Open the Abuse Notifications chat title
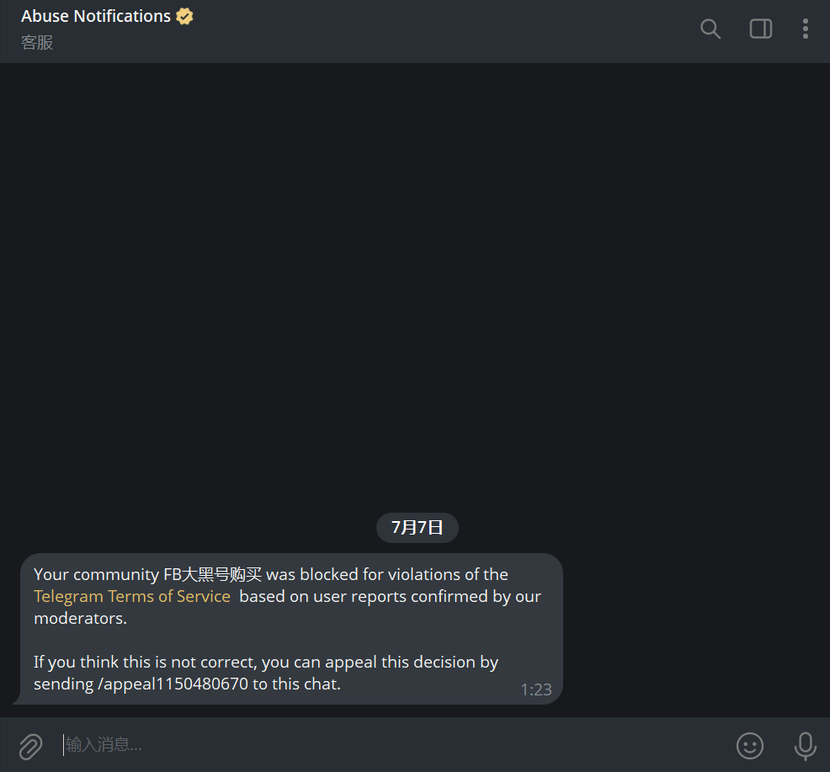 coord(96,16)
